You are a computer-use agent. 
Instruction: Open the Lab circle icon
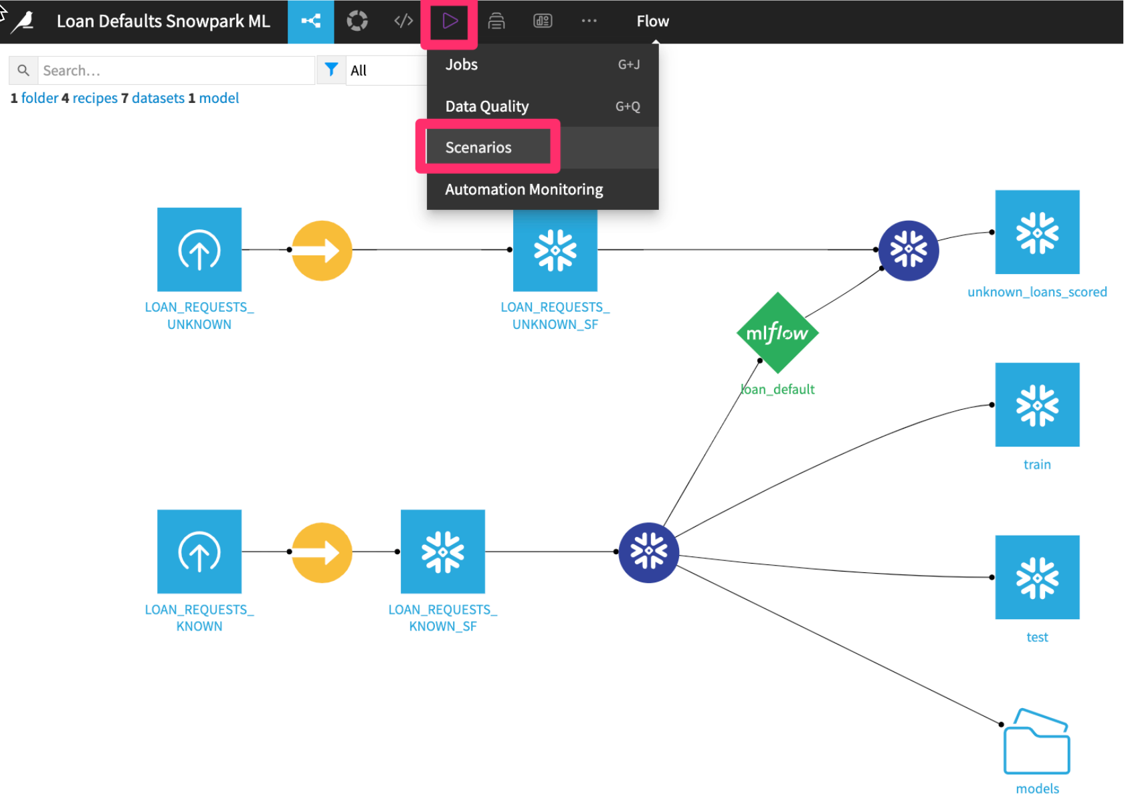click(357, 21)
